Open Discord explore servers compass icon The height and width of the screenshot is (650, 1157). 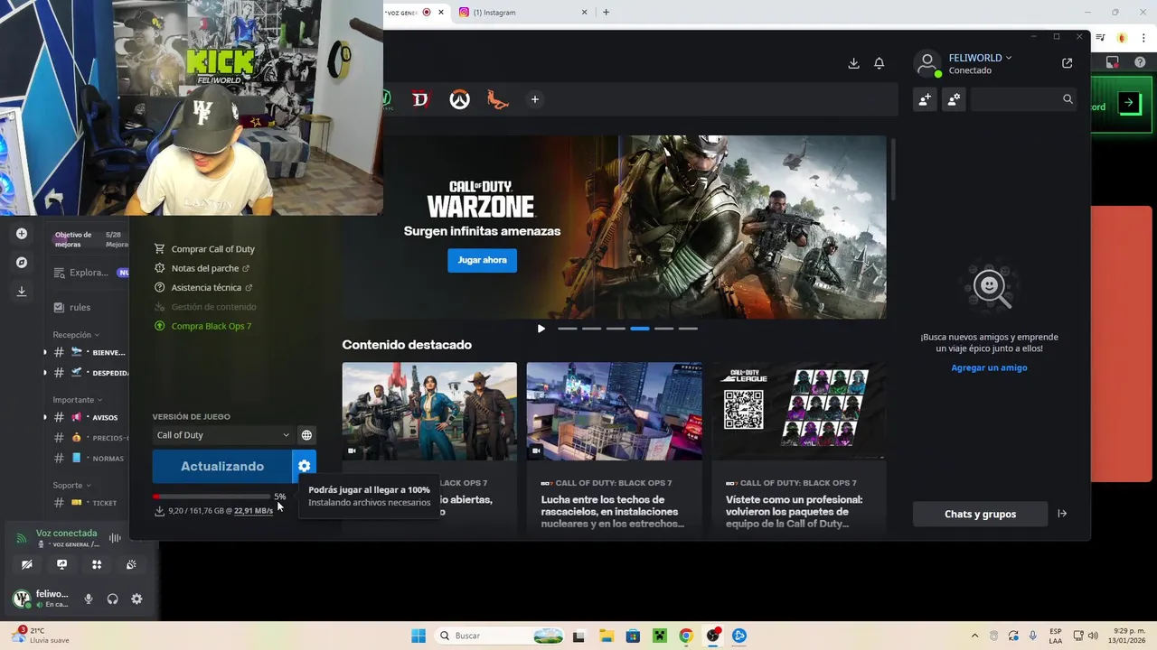point(22,263)
